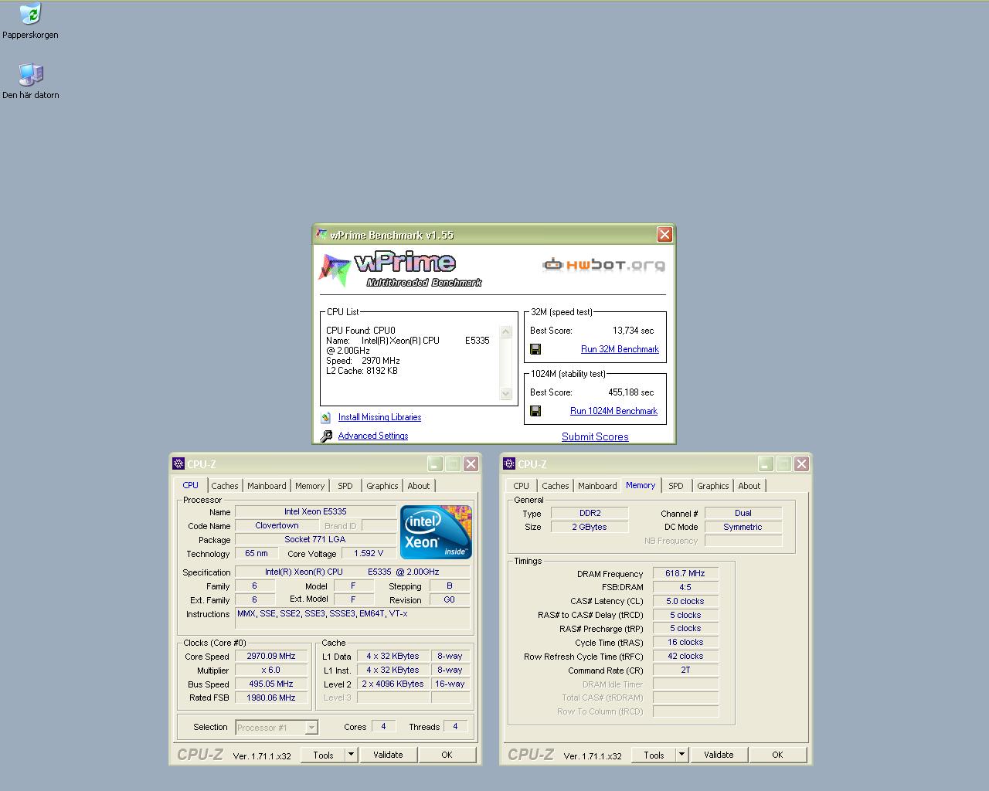
Task: Click the Install Missing Libraries icon
Action: (326, 417)
